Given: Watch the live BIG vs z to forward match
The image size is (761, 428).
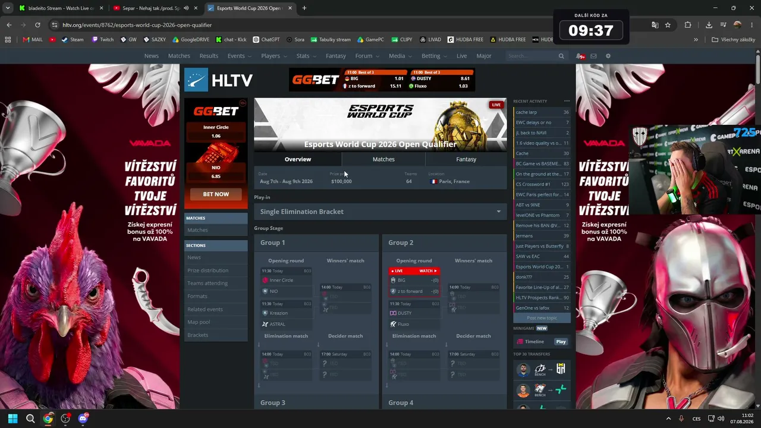Looking at the screenshot, I should (x=414, y=282).
